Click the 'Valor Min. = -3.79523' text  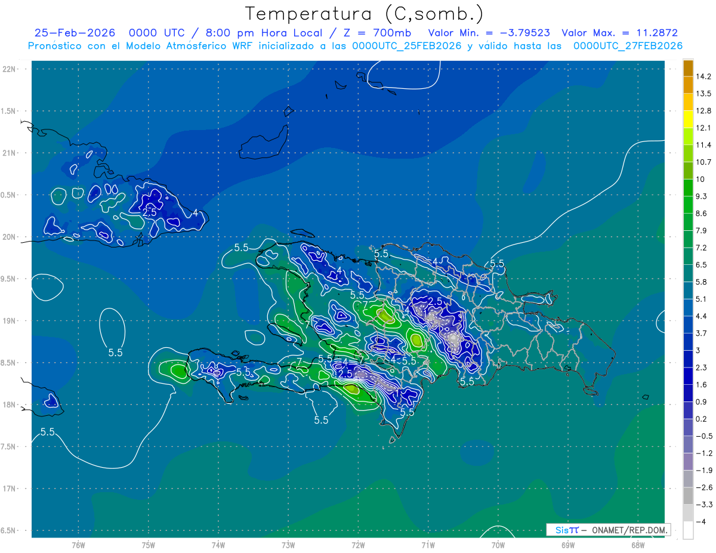coord(489,33)
